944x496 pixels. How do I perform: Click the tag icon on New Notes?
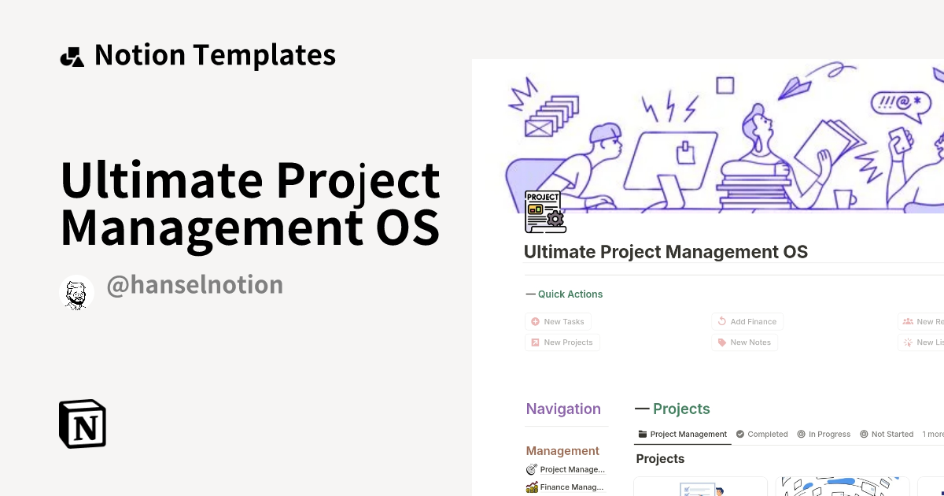click(721, 342)
